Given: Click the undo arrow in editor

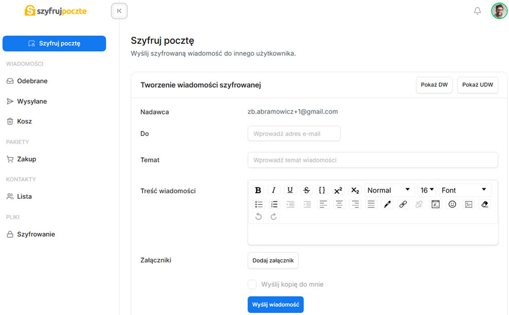Looking at the screenshot, I should pos(258,217).
